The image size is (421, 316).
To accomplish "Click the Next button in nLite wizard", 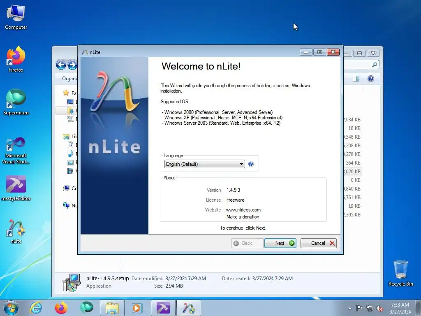I will click(280, 243).
